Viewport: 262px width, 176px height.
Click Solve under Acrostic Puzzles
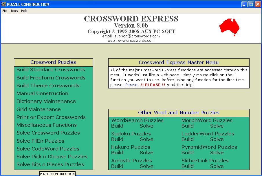(146, 166)
